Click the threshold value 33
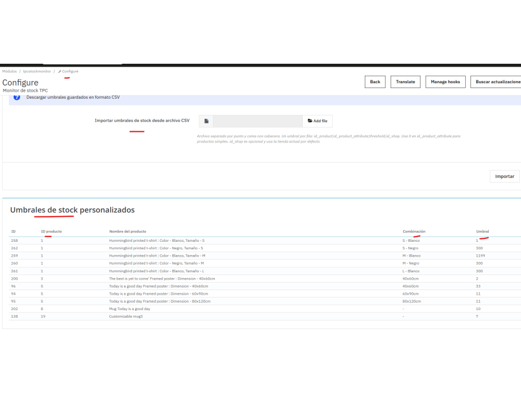521x398 pixels. point(478,286)
